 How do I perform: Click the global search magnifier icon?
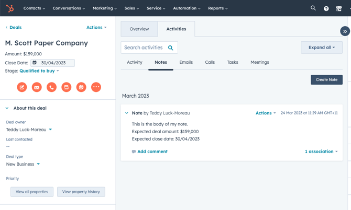coord(313,8)
